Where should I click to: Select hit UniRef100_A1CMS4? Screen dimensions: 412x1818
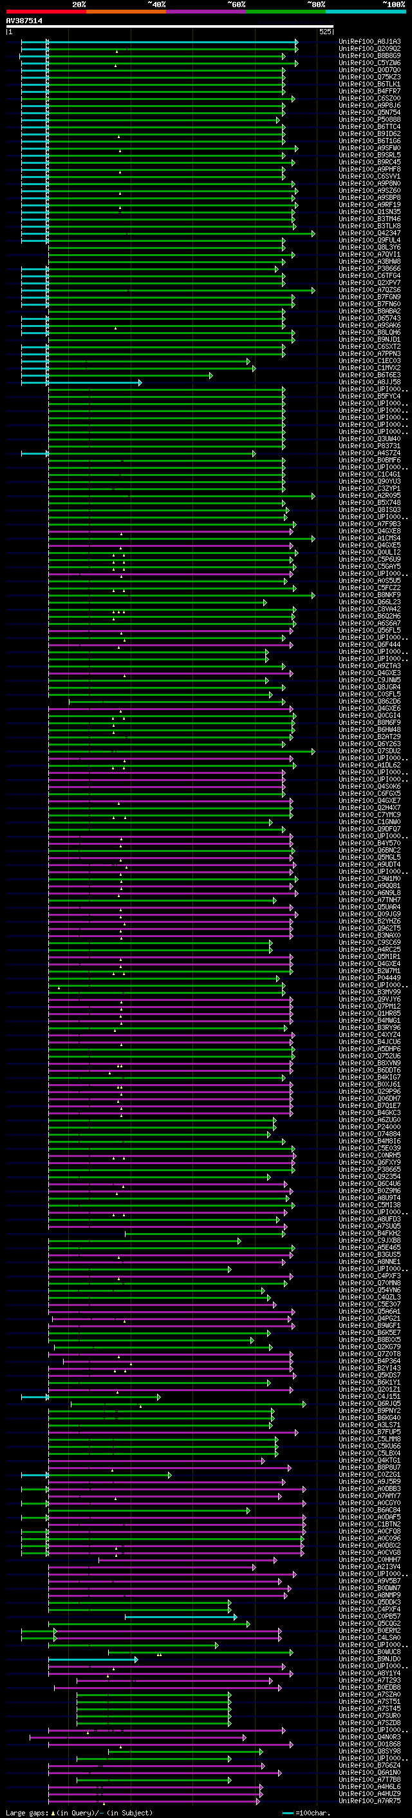coord(370,538)
